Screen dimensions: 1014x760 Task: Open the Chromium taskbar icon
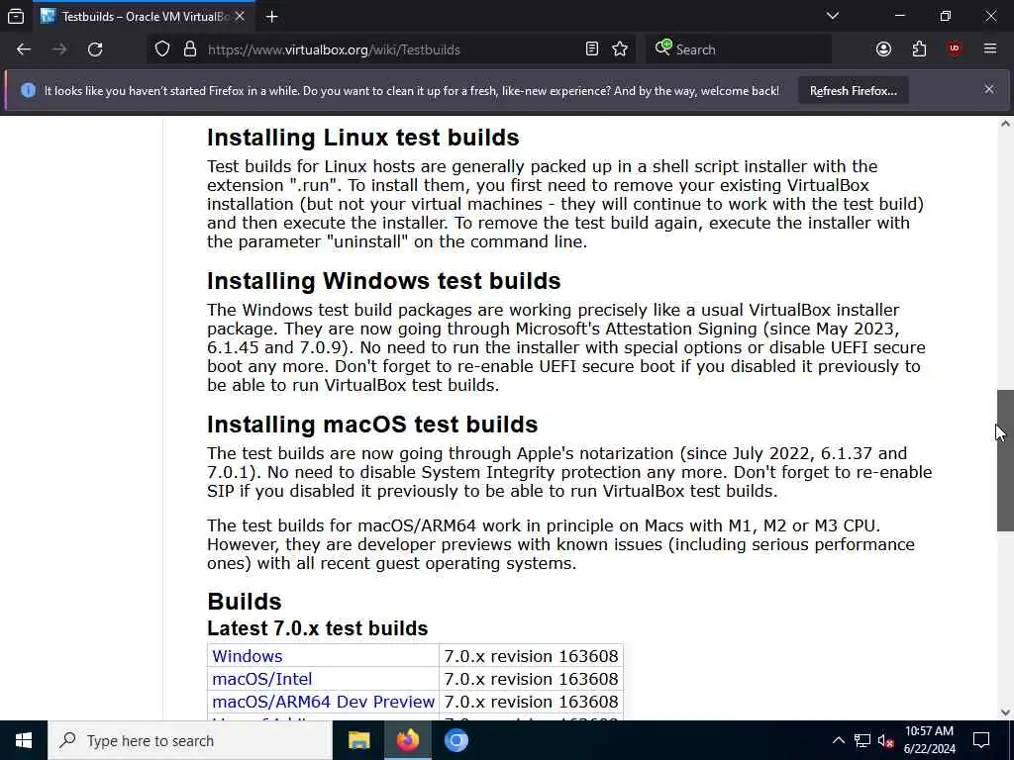click(456, 740)
